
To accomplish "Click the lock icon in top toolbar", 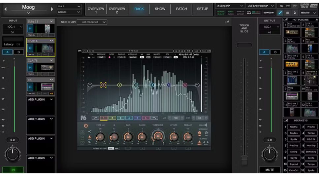I will pyautogui.click(x=294, y=13).
